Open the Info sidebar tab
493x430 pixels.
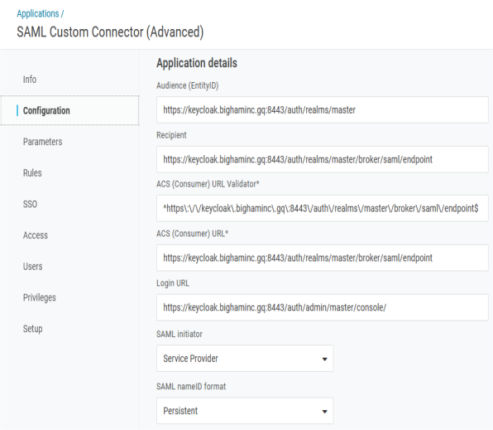pos(30,80)
